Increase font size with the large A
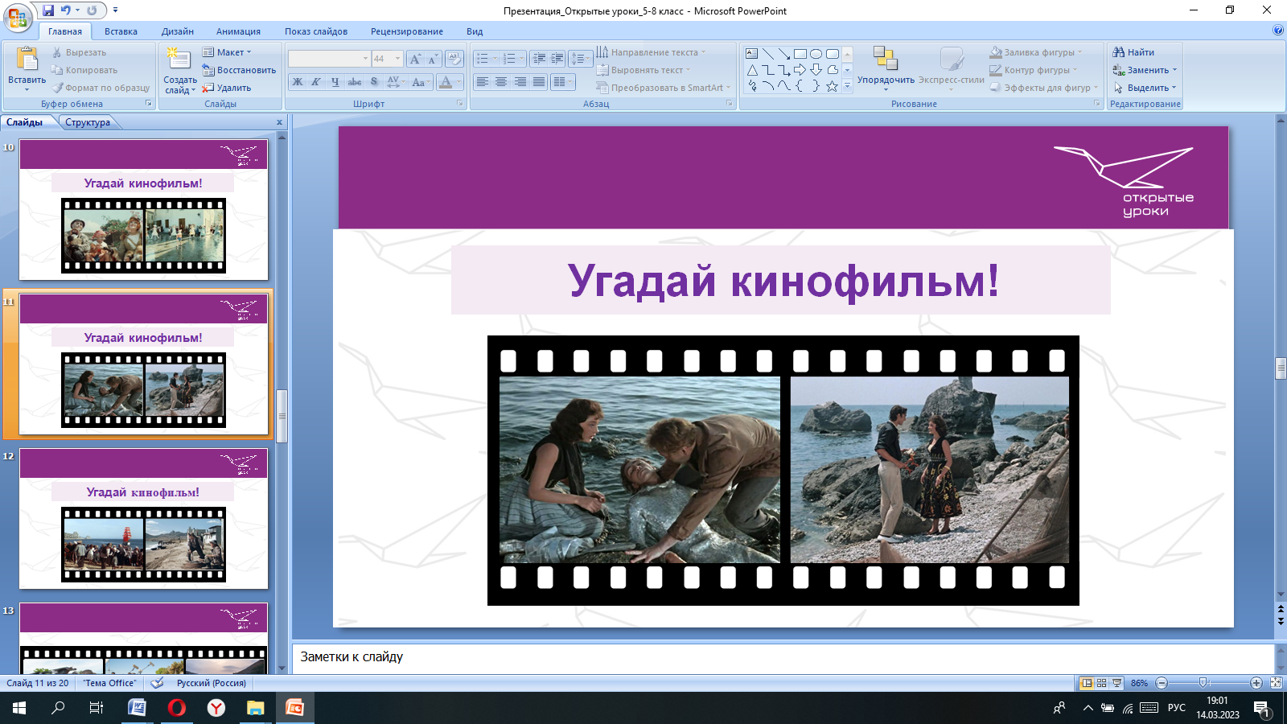Image resolution: width=1287 pixels, height=724 pixels. (415, 59)
